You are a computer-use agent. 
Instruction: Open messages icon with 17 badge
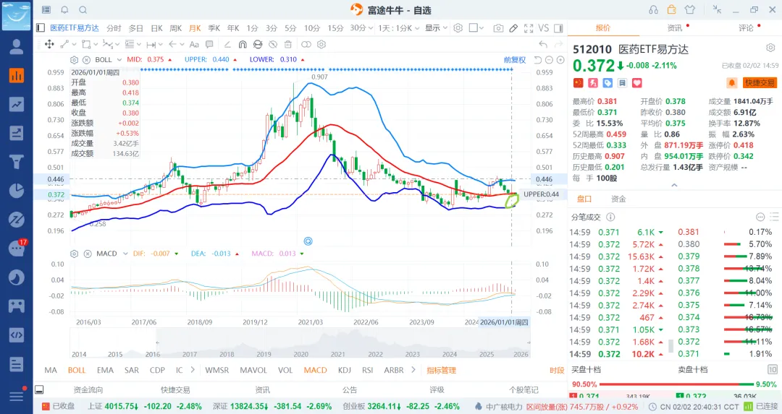(x=17, y=248)
